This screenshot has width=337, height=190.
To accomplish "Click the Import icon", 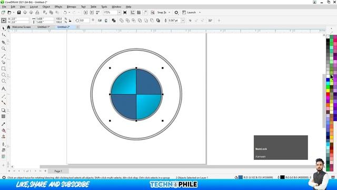I will coord(85,13).
